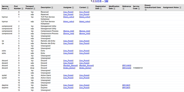
Task: Click the Service Name column filter icon
Action: (x=8, y=9)
